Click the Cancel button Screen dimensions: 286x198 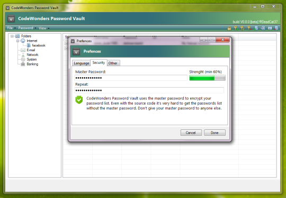(x=191, y=133)
